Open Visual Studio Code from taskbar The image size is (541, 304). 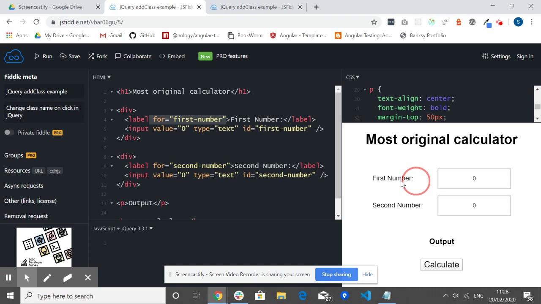pyautogui.click(x=366, y=296)
